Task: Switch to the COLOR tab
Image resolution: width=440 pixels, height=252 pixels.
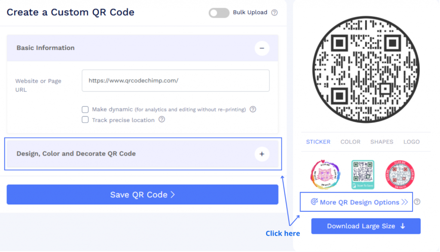Action: tap(350, 142)
